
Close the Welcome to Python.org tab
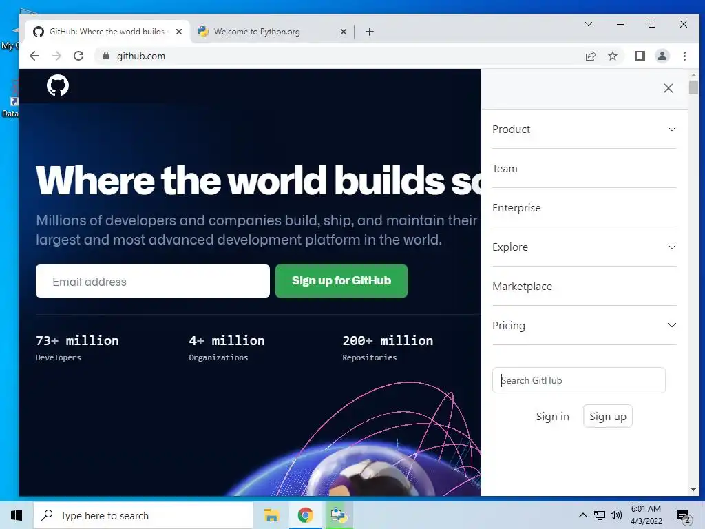coord(344,32)
